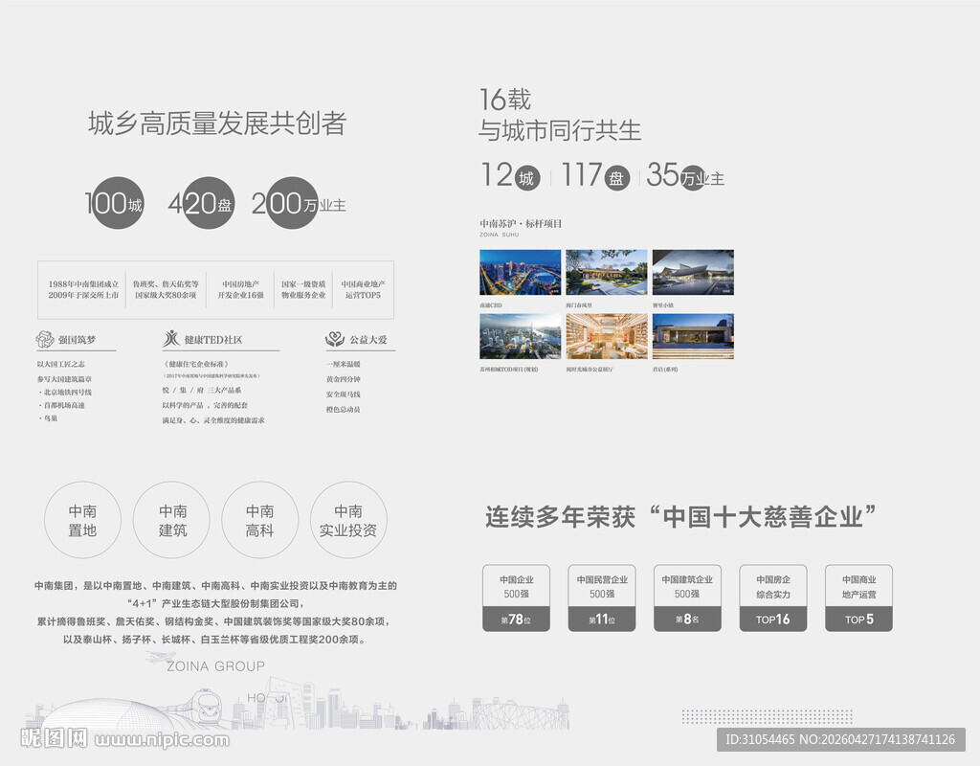This screenshot has height=766, width=980.
Task: Click the 中国房企综合实力 TOP16 badge
Action: [773, 597]
